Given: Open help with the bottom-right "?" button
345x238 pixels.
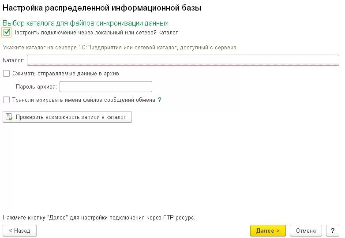Looking at the screenshot, I should (332, 231).
